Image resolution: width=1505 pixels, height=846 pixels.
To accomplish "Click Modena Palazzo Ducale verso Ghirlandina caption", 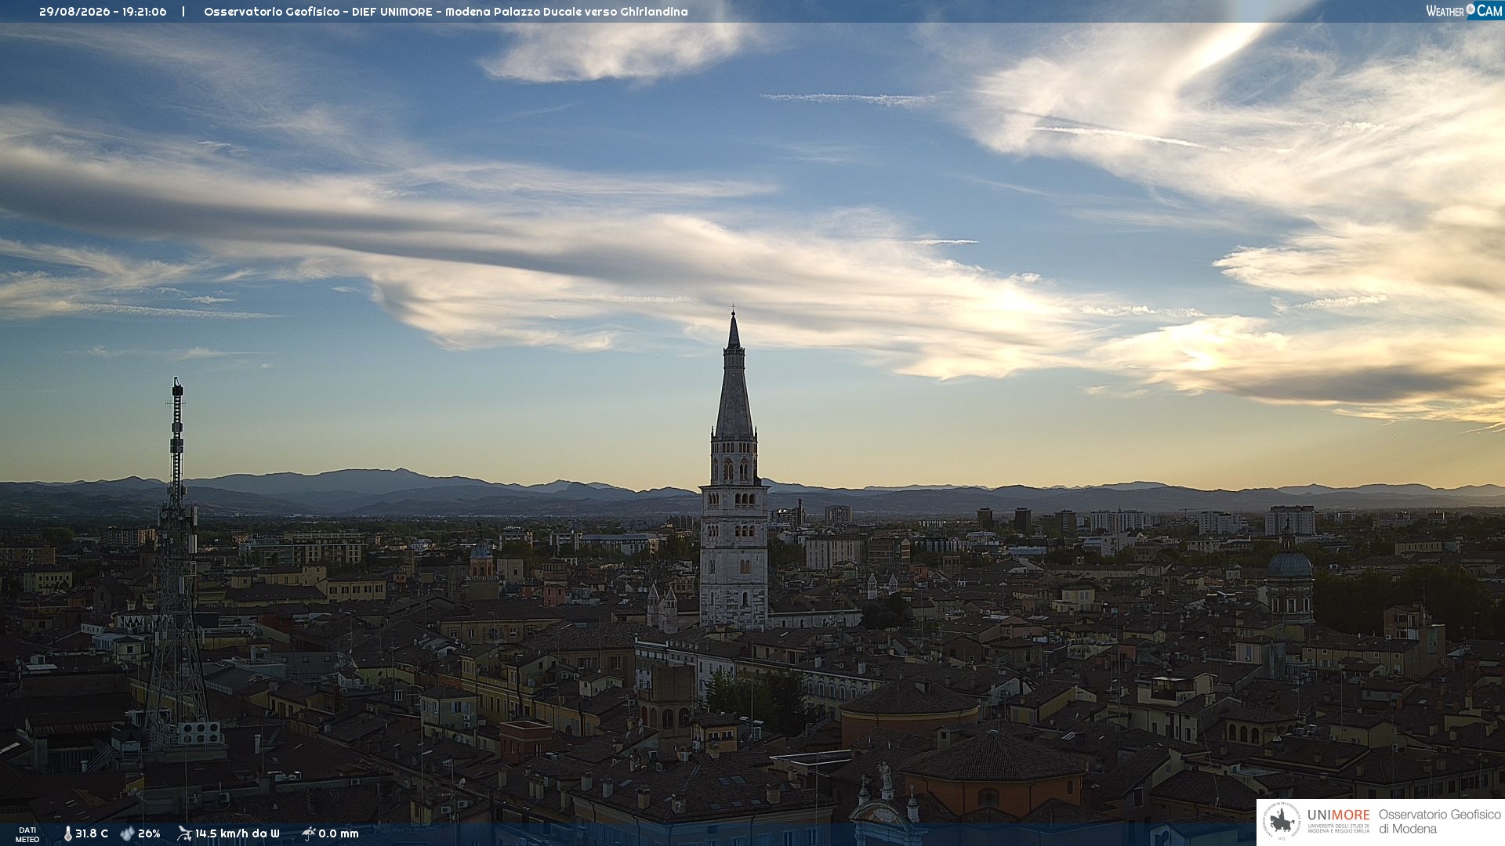I will [x=567, y=12].
